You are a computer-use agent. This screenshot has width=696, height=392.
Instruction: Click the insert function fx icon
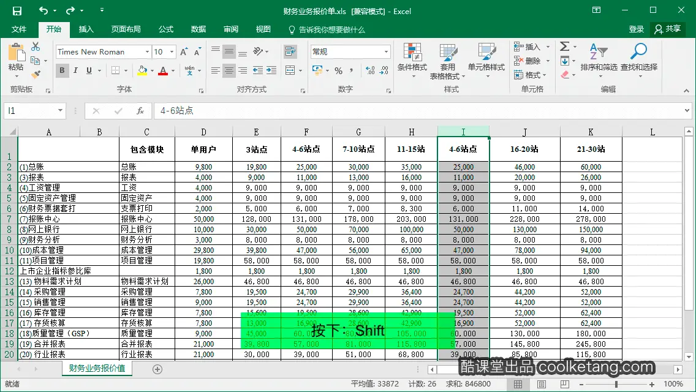point(140,110)
